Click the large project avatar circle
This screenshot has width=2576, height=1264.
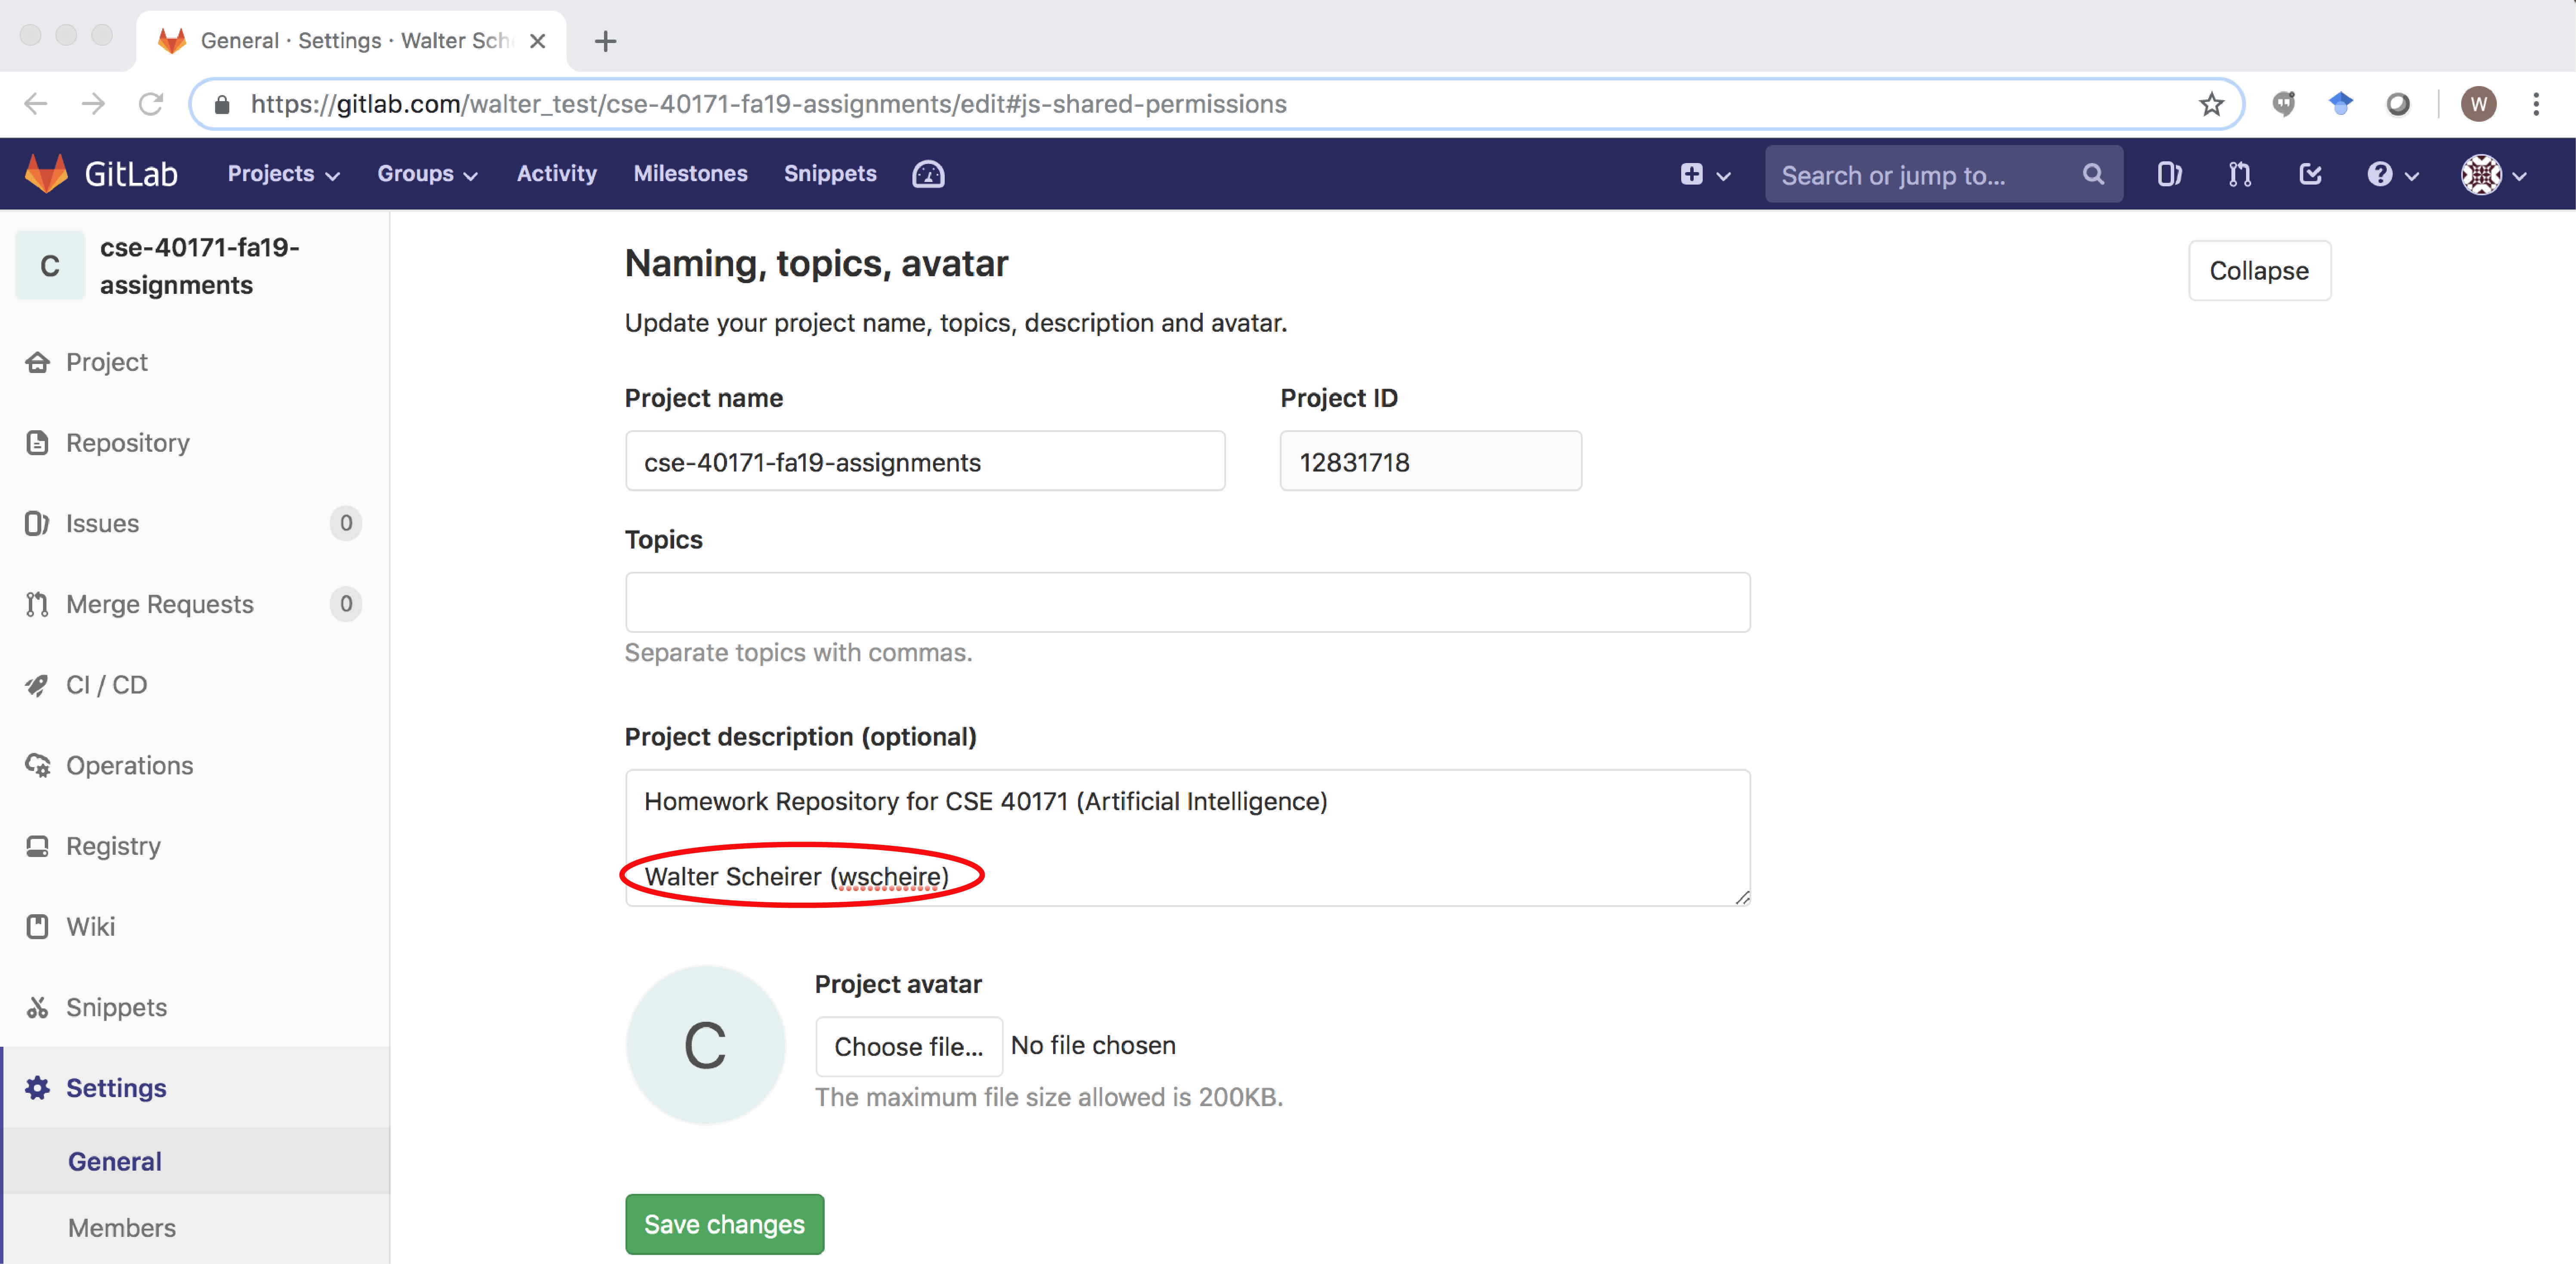706,1045
